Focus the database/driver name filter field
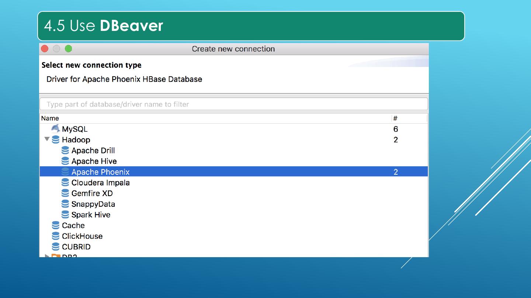 pos(233,104)
